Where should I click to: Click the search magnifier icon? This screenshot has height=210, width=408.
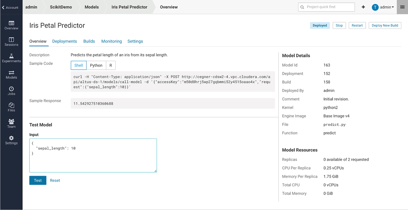[302, 7]
